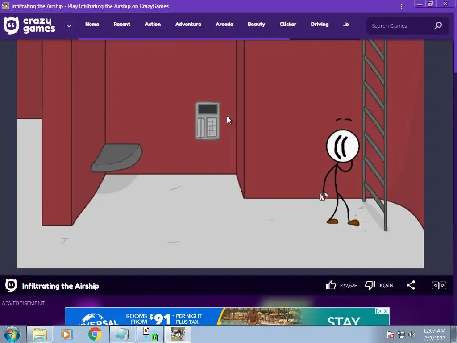Share the game via share icon
Image resolution: width=457 pixels, height=343 pixels.
411,285
